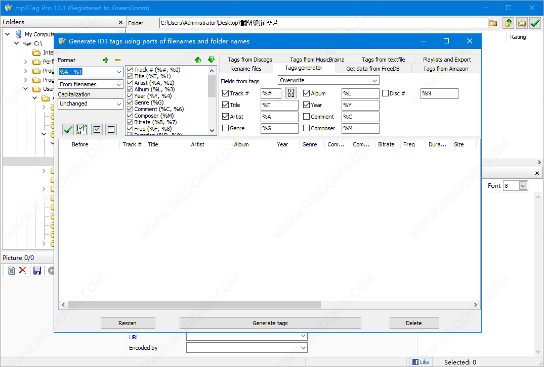The image size is (544, 367).
Task: Toggle the Title checkbox next to %T field
Action: pyautogui.click(x=226, y=105)
